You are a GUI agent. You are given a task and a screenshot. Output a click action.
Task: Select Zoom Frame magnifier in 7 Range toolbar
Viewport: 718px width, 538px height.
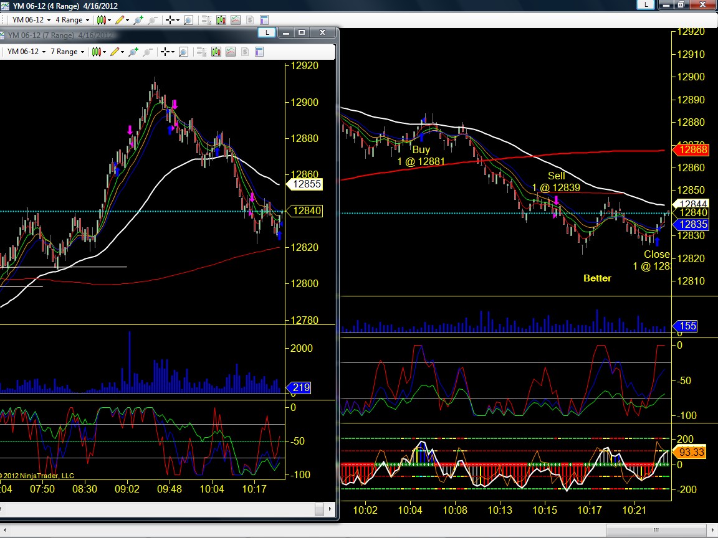pyautogui.click(x=183, y=52)
